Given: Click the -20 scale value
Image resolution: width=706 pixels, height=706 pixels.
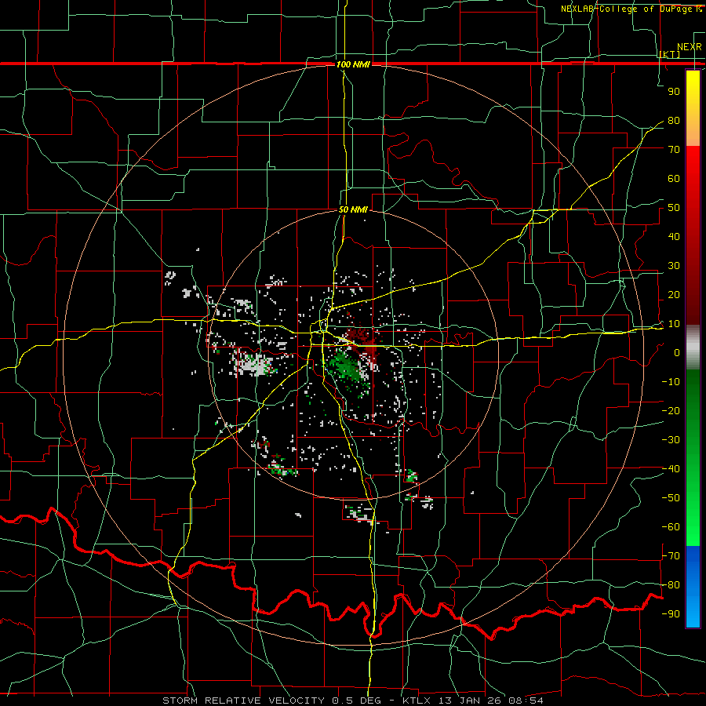Looking at the screenshot, I should pos(671,411).
